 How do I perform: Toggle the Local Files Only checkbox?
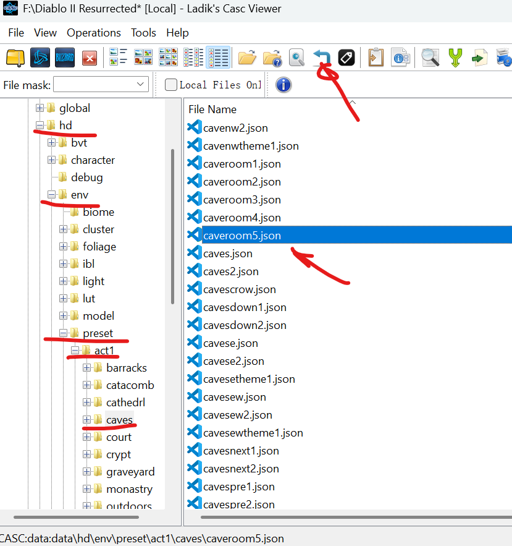171,85
